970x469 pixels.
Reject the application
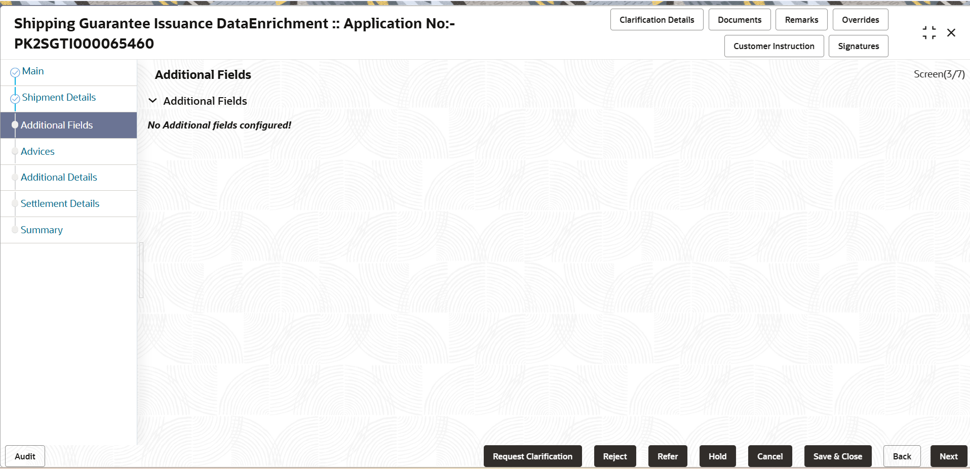pyautogui.click(x=615, y=456)
